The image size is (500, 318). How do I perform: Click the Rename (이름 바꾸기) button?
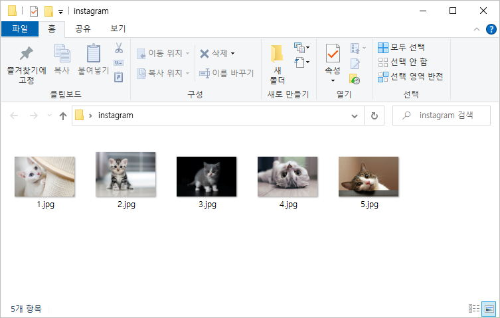tap(226, 73)
